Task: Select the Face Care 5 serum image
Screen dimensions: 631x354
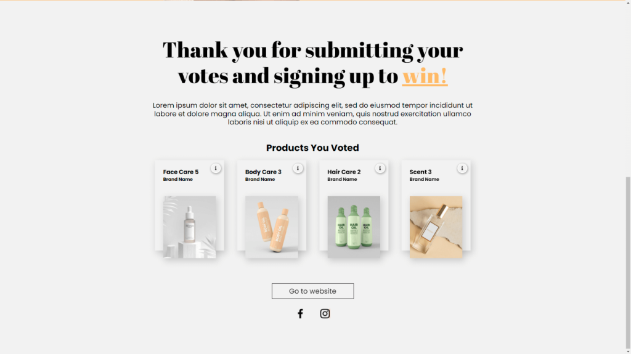Action: pos(190,227)
